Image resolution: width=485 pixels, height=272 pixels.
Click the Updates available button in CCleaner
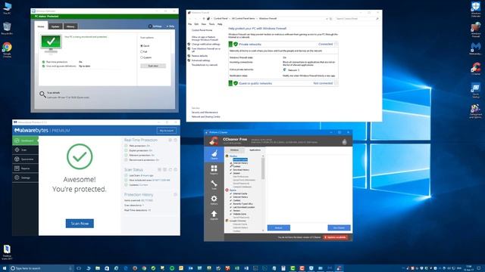(335, 237)
